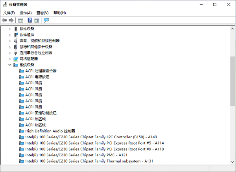Click the network monitor icon for 网络适配器
236x172 pixels.
click(16, 59)
